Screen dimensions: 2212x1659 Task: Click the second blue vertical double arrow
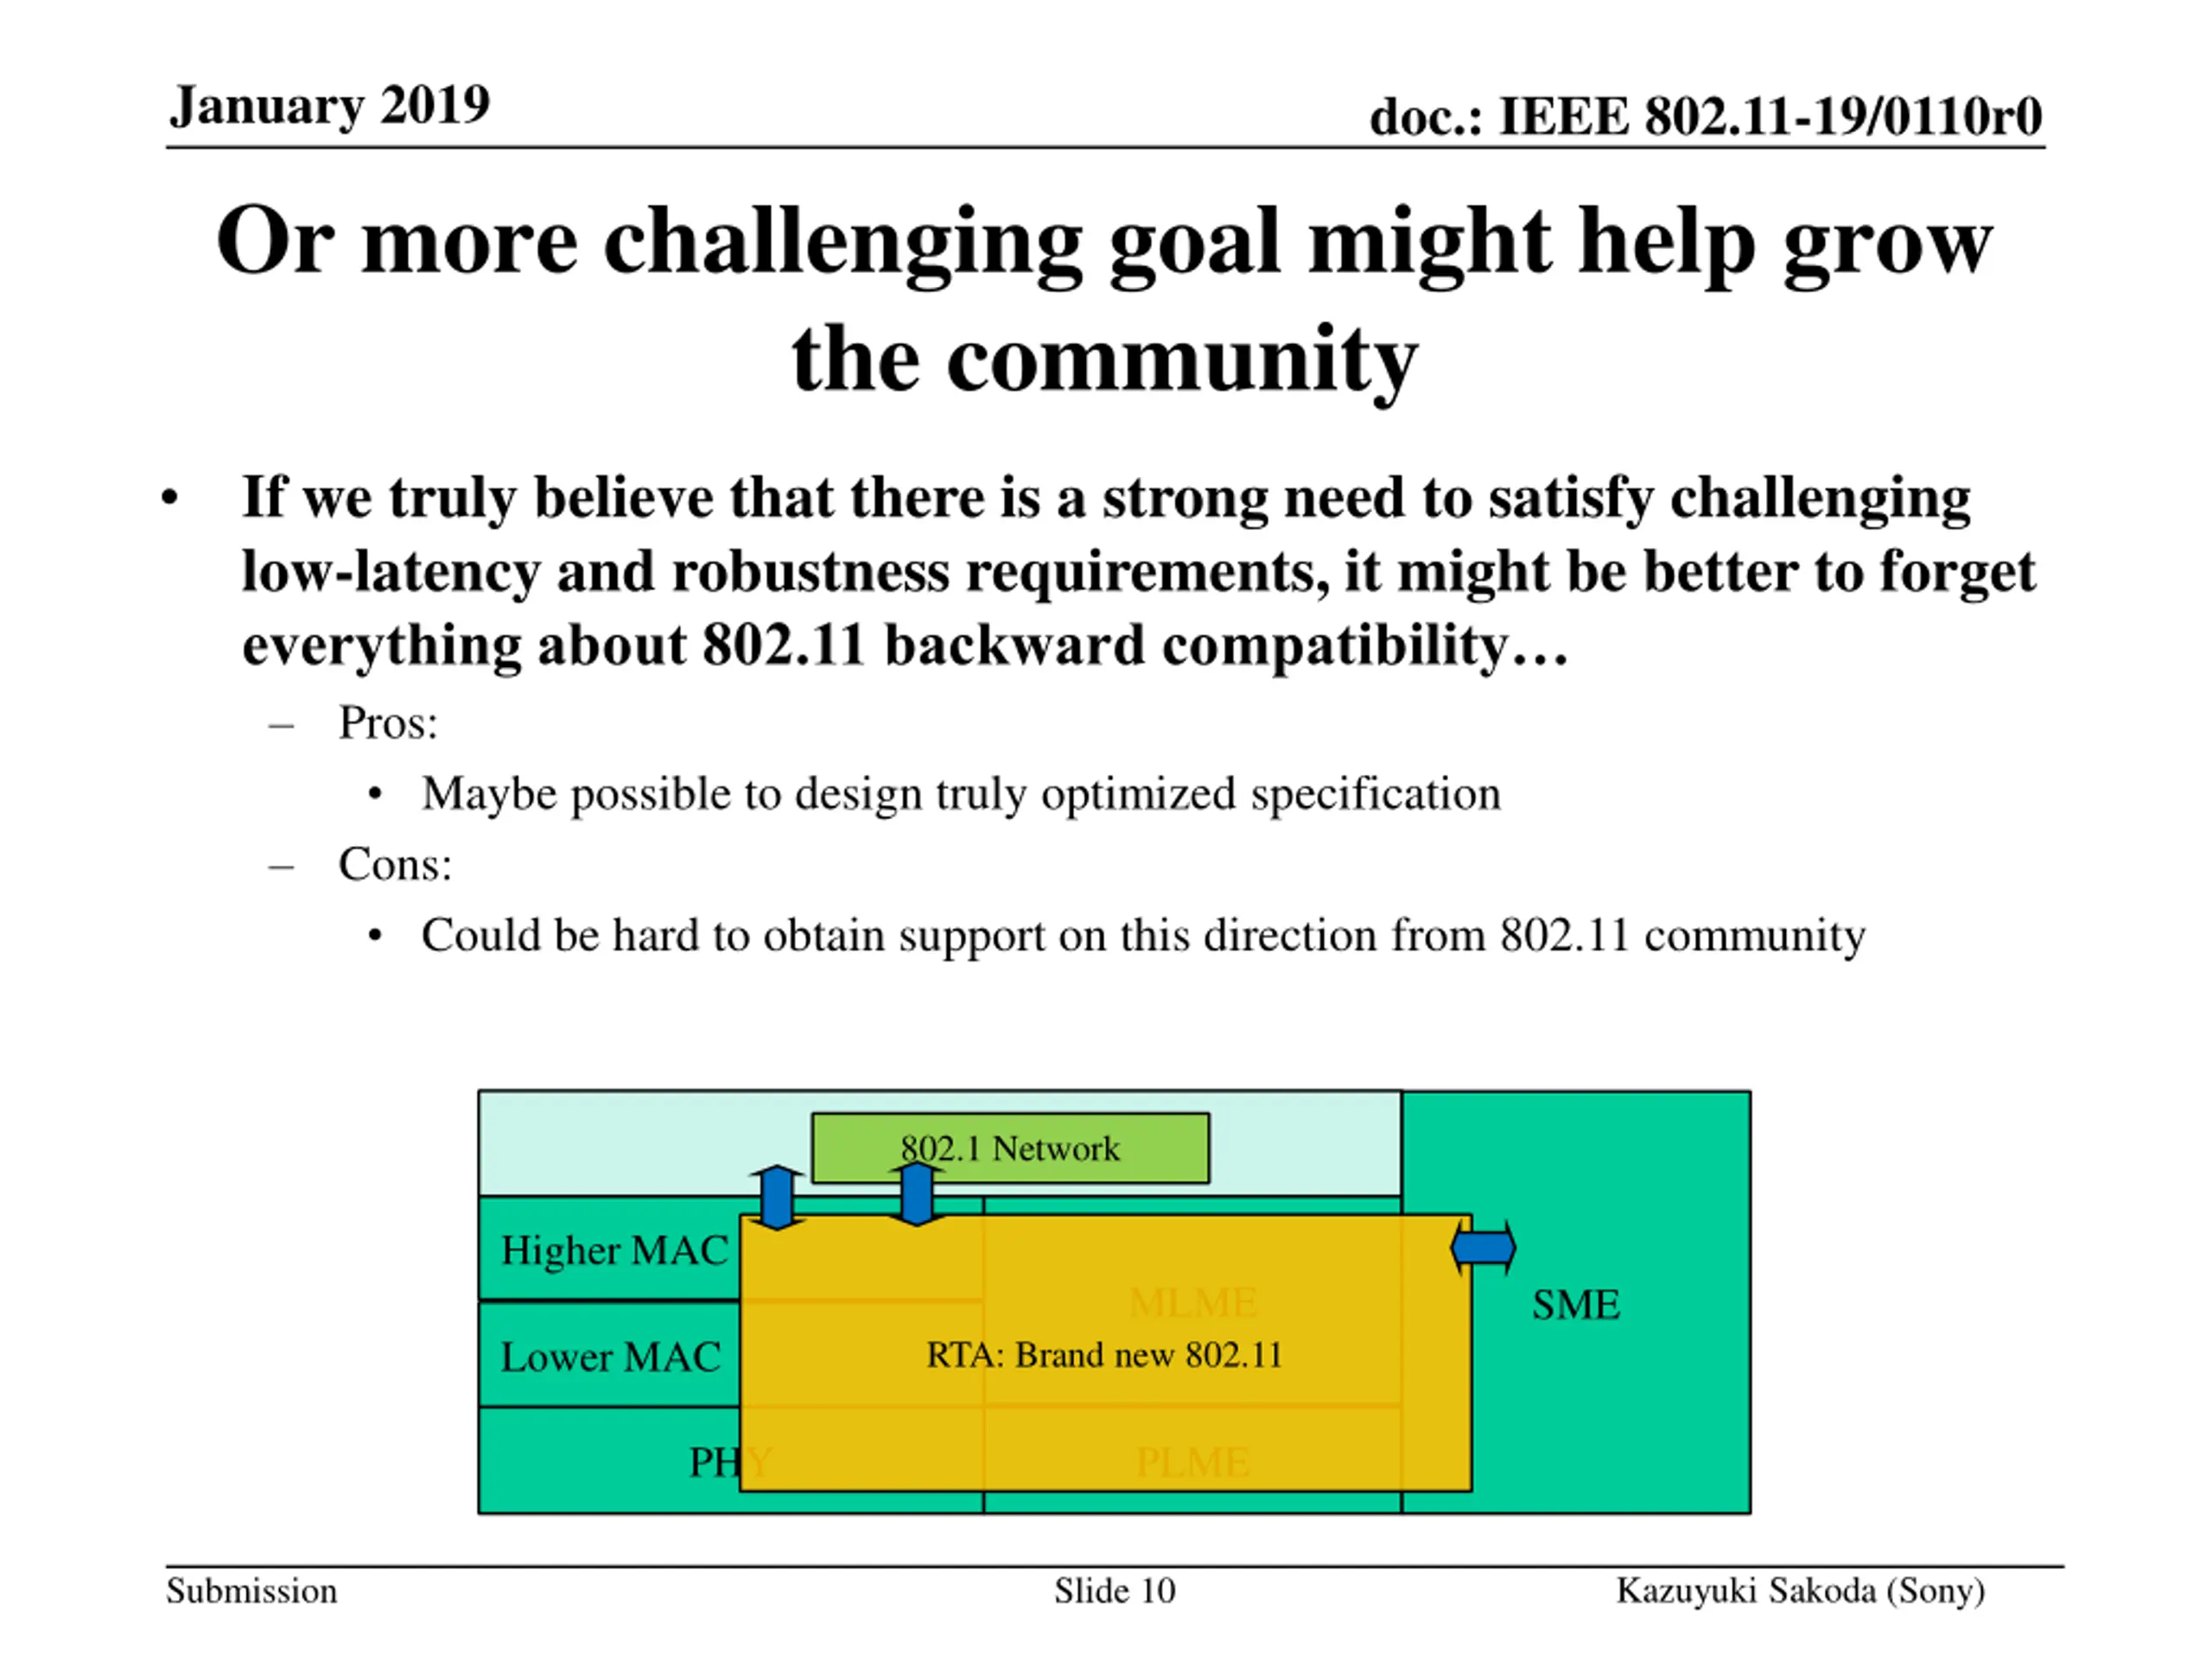coord(917,1195)
